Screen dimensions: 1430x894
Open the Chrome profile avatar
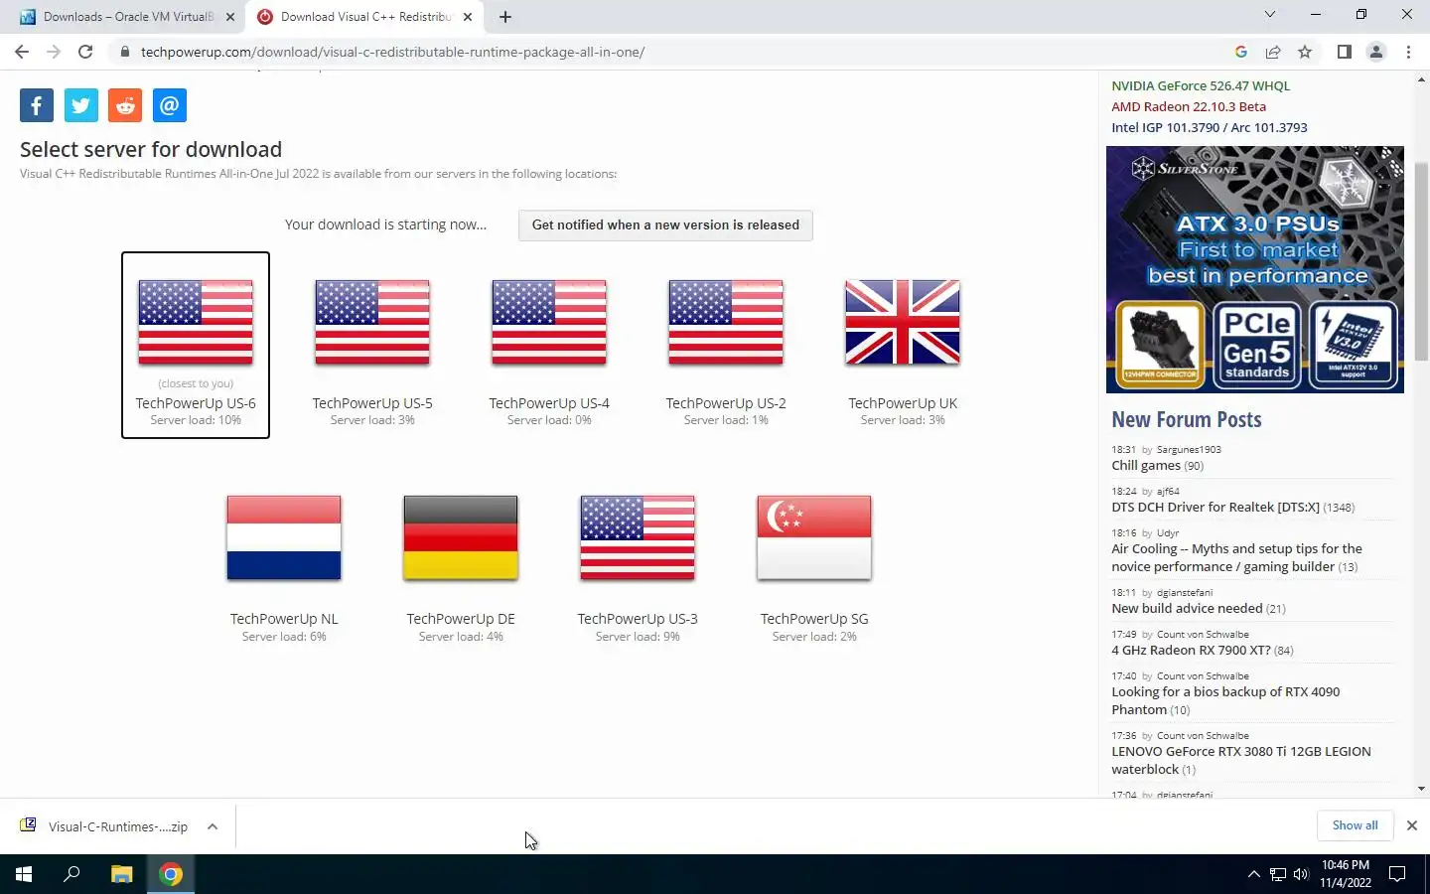point(1376,52)
